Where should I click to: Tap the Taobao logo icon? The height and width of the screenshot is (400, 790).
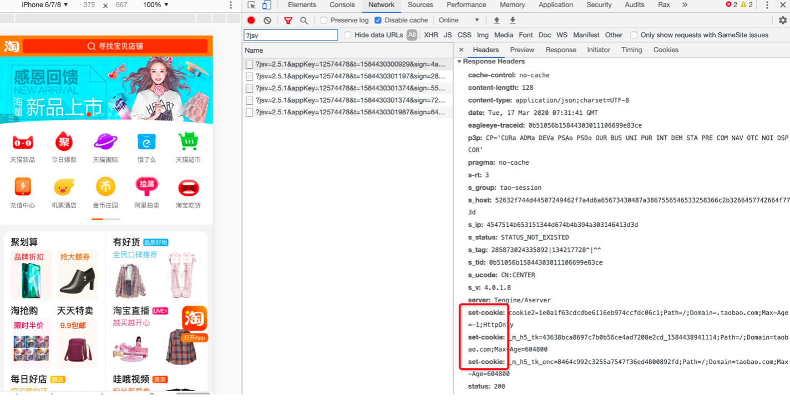click(11, 46)
